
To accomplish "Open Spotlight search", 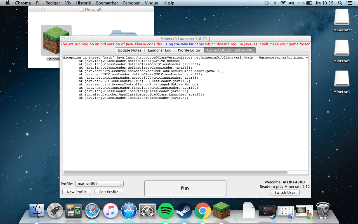I will pyautogui.click(x=340, y=3).
